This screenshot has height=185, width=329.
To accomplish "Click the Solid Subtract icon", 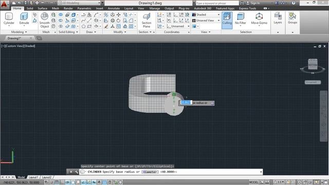I will (61, 21).
